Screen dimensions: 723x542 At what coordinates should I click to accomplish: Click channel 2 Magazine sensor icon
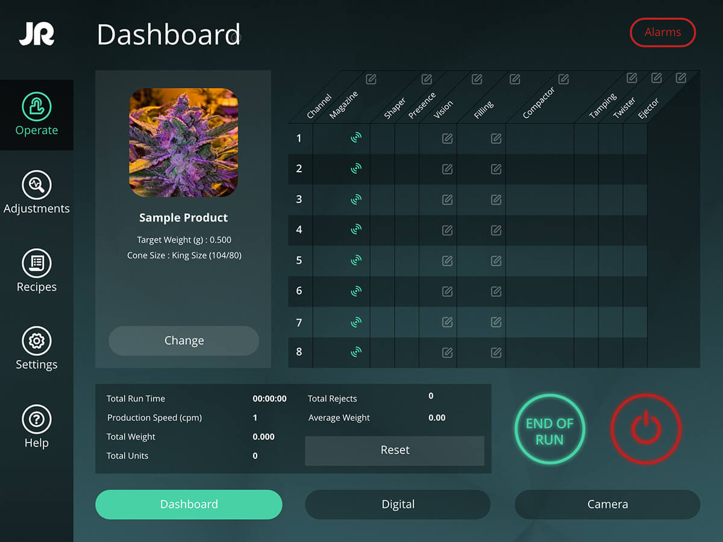pyautogui.click(x=356, y=169)
